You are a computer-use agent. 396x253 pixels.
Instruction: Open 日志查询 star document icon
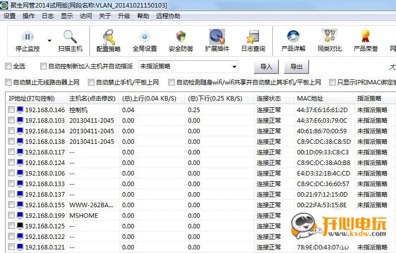click(x=253, y=37)
